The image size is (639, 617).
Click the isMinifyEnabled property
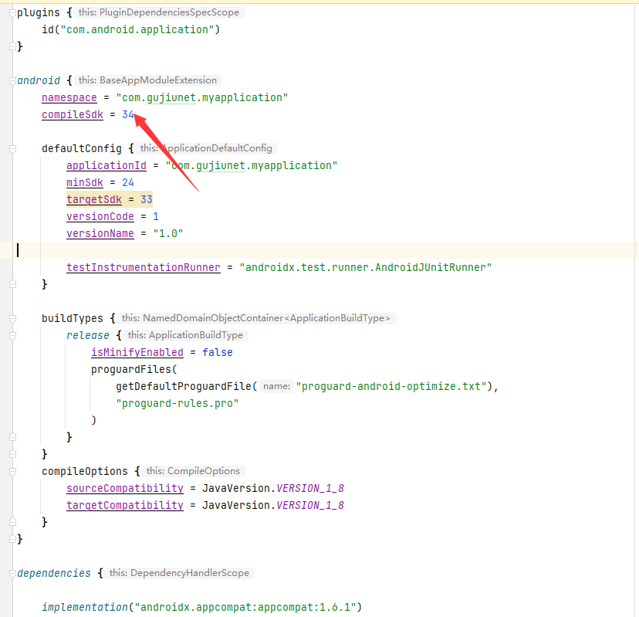tap(137, 353)
